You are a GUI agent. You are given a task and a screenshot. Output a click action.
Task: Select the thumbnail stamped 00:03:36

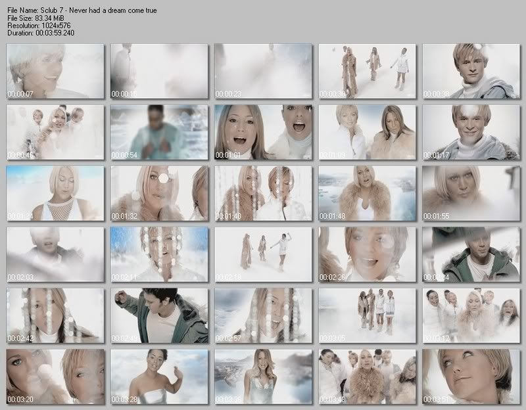click(264, 376)
